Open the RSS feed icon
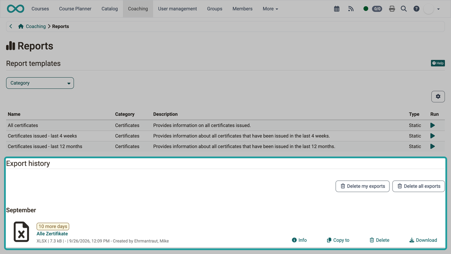This screenshot has width=451, height=254. (x=351, y=9)
